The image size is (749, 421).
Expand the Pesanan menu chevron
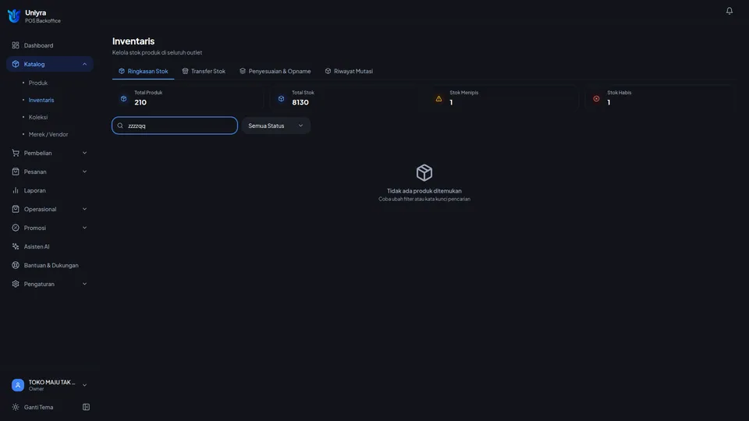tap(84, 172)
